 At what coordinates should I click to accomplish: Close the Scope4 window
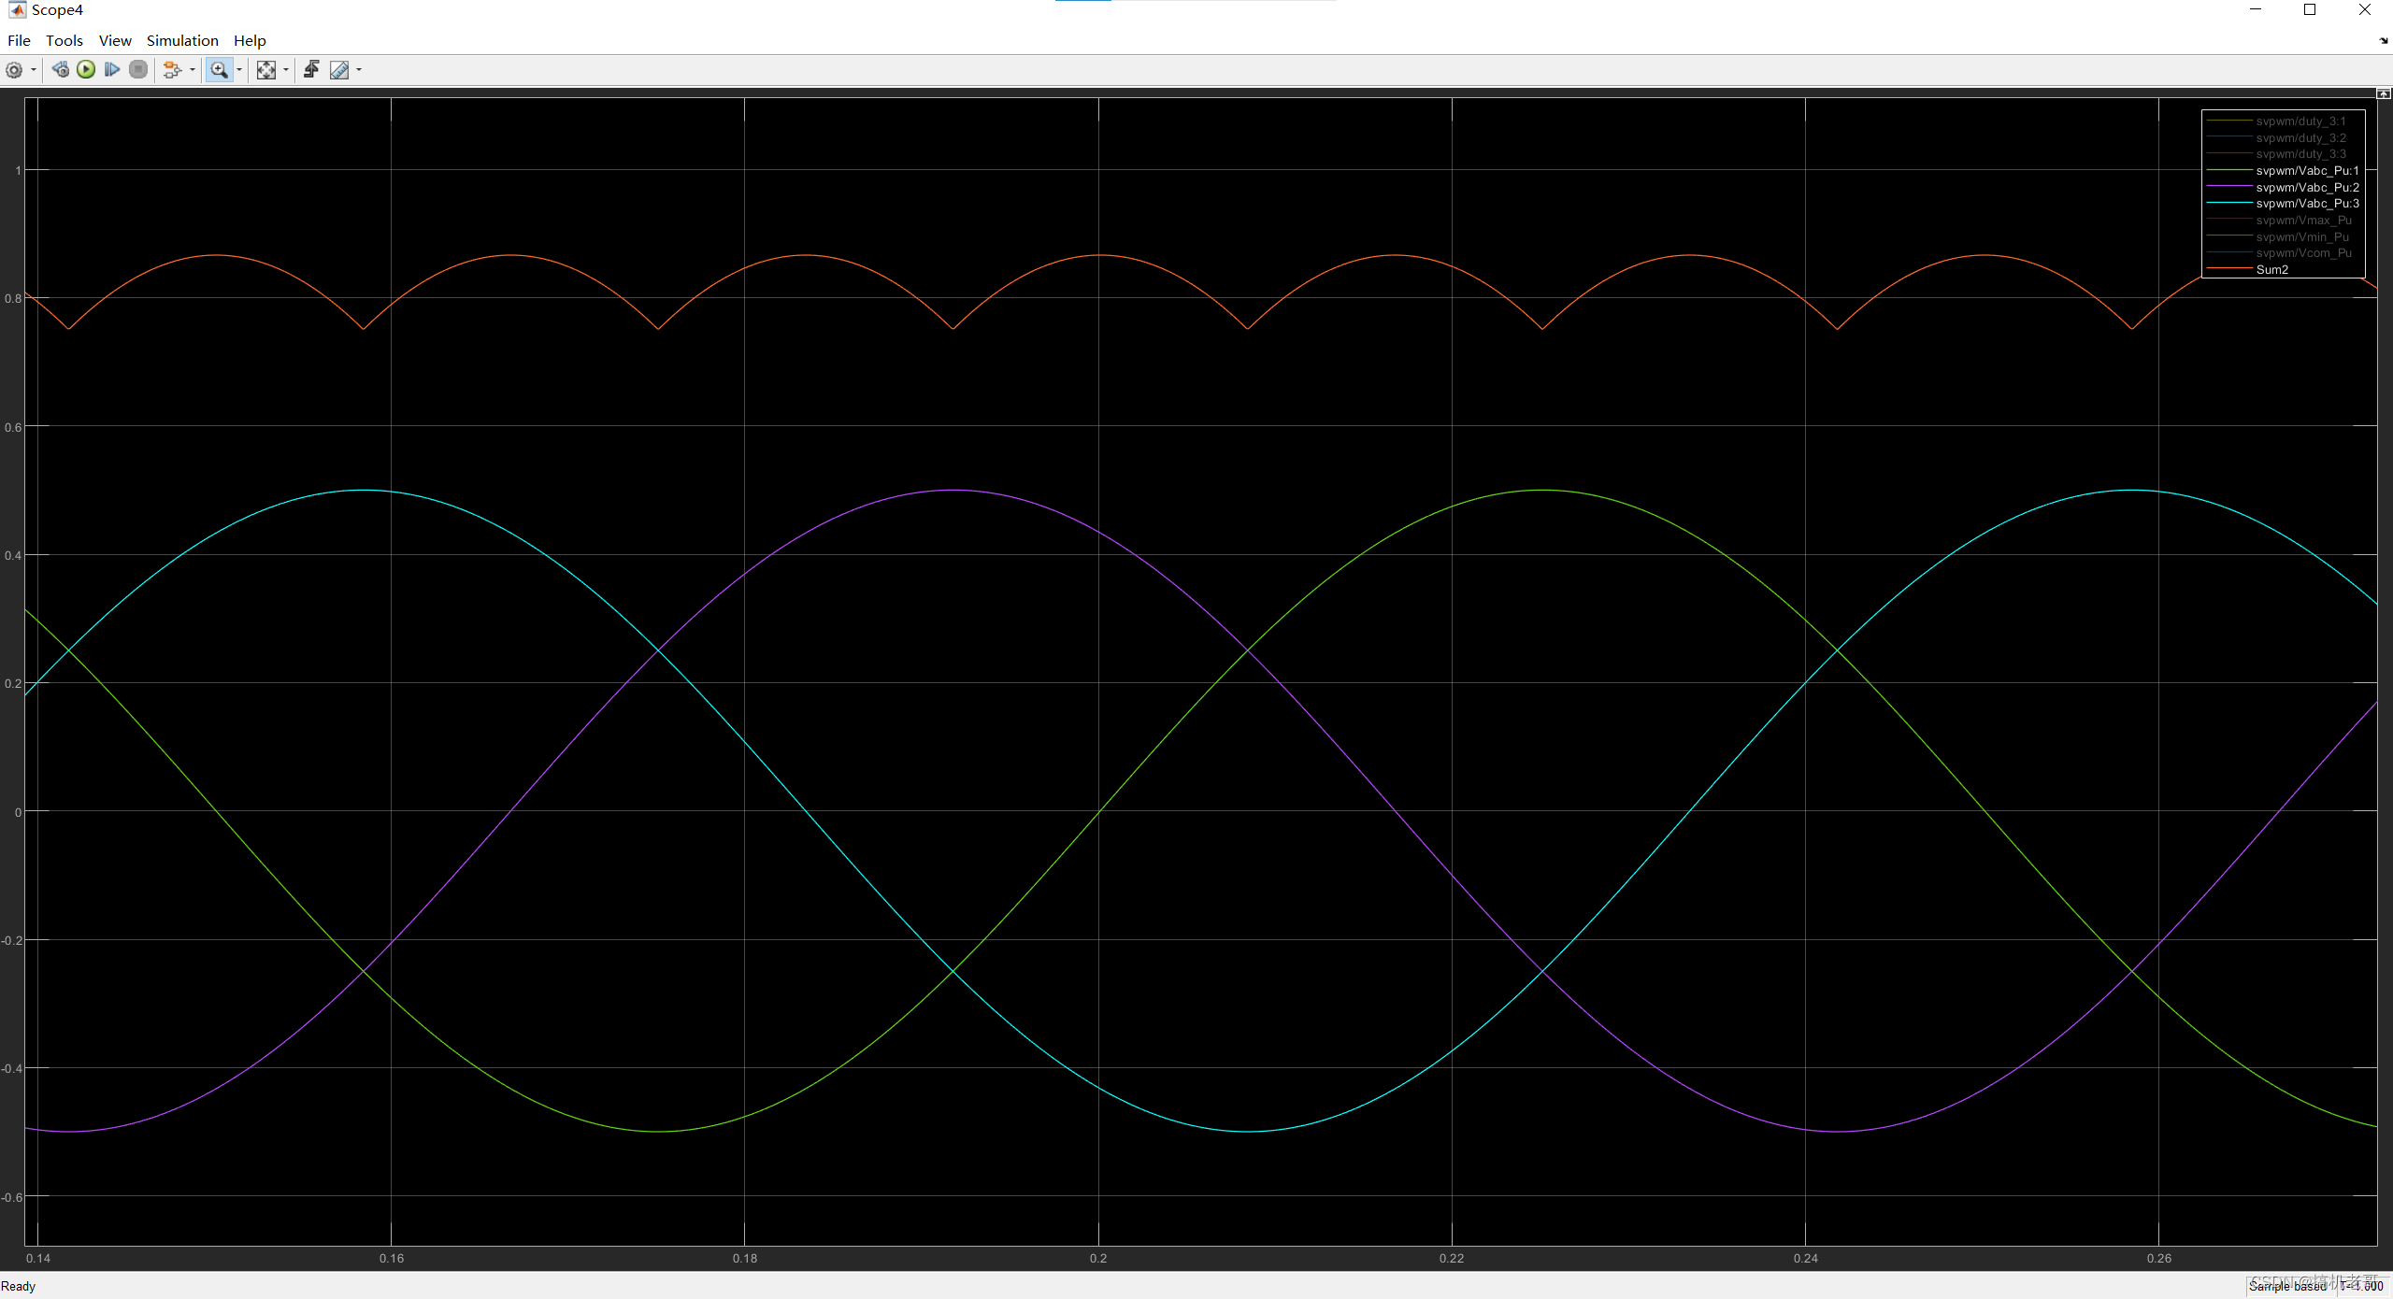2365,10
